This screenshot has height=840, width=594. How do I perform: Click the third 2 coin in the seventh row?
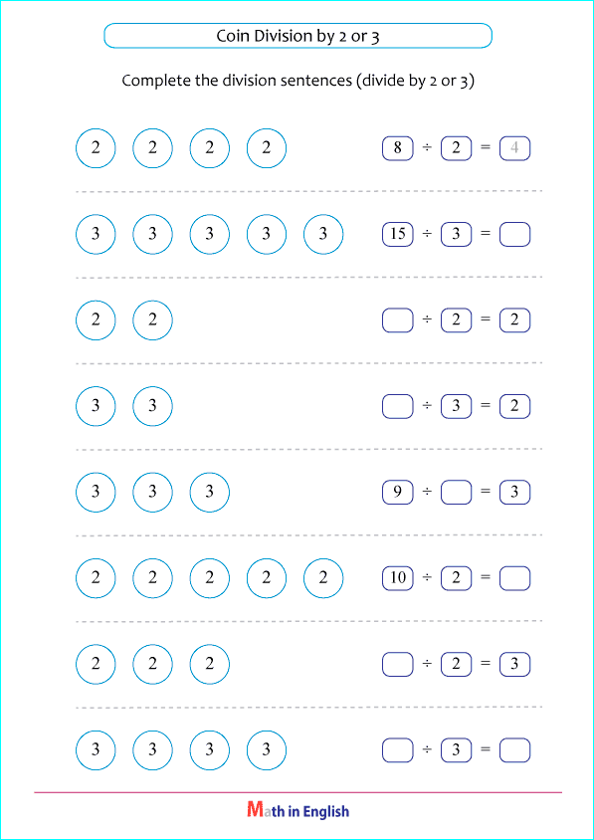209,664
